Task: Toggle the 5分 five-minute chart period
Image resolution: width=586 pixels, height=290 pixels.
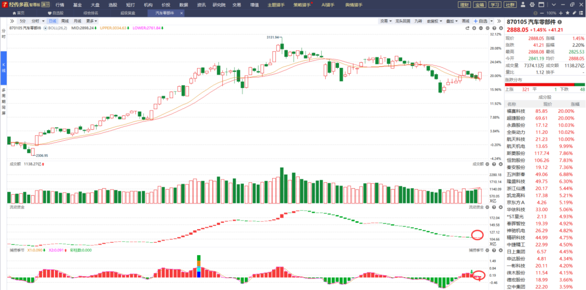Action: pyautogui.click(x=23, y=21)
